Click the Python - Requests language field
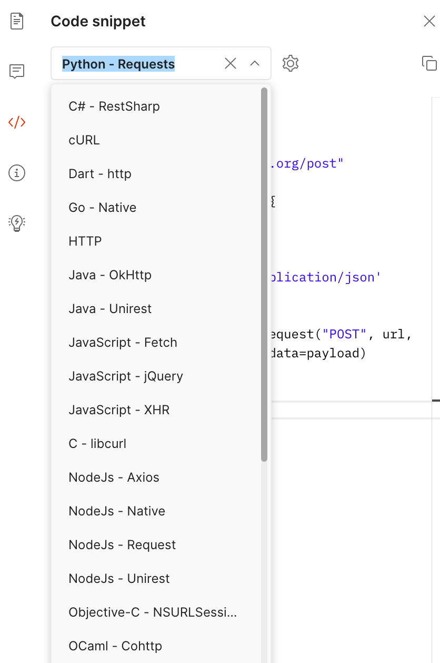This screenshot has width=440, height=663. click(161, 63)
